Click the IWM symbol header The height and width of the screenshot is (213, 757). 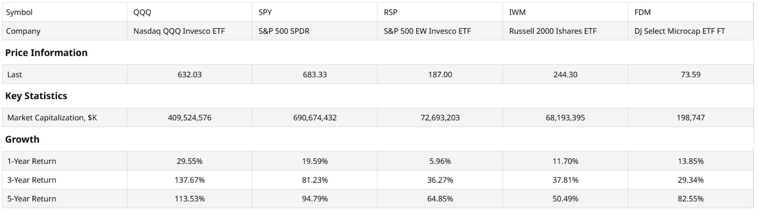517,12
